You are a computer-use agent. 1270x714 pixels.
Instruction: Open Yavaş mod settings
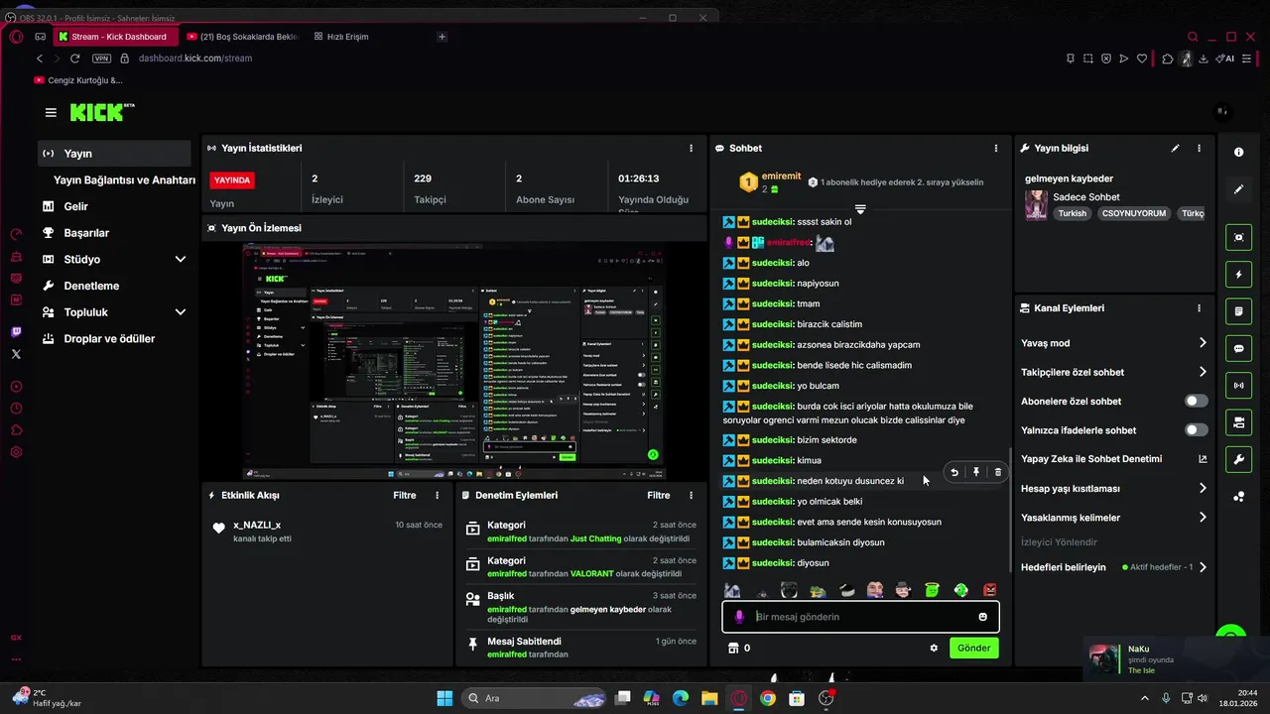1113,343
